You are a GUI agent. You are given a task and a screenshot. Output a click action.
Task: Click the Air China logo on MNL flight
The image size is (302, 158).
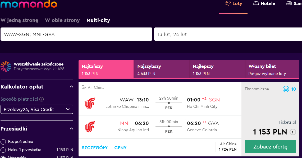[90, 127]
